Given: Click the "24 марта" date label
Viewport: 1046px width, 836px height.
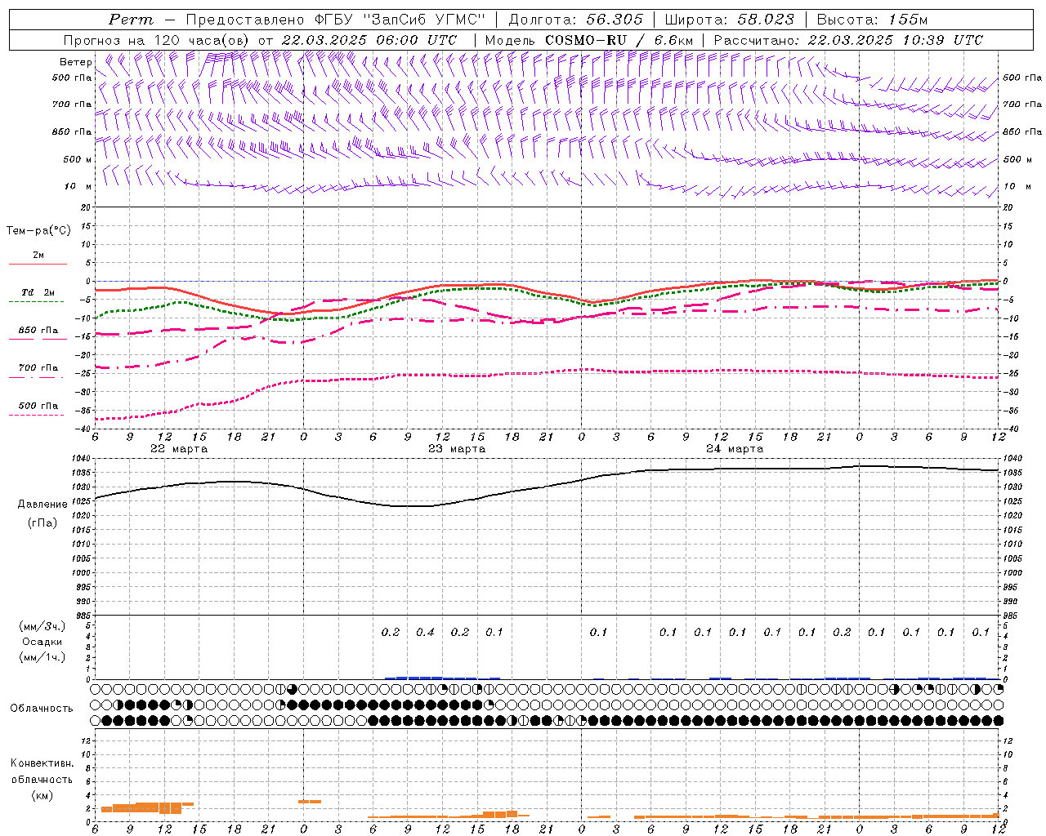Looking at the screenshot, I should tap(735, 449).
